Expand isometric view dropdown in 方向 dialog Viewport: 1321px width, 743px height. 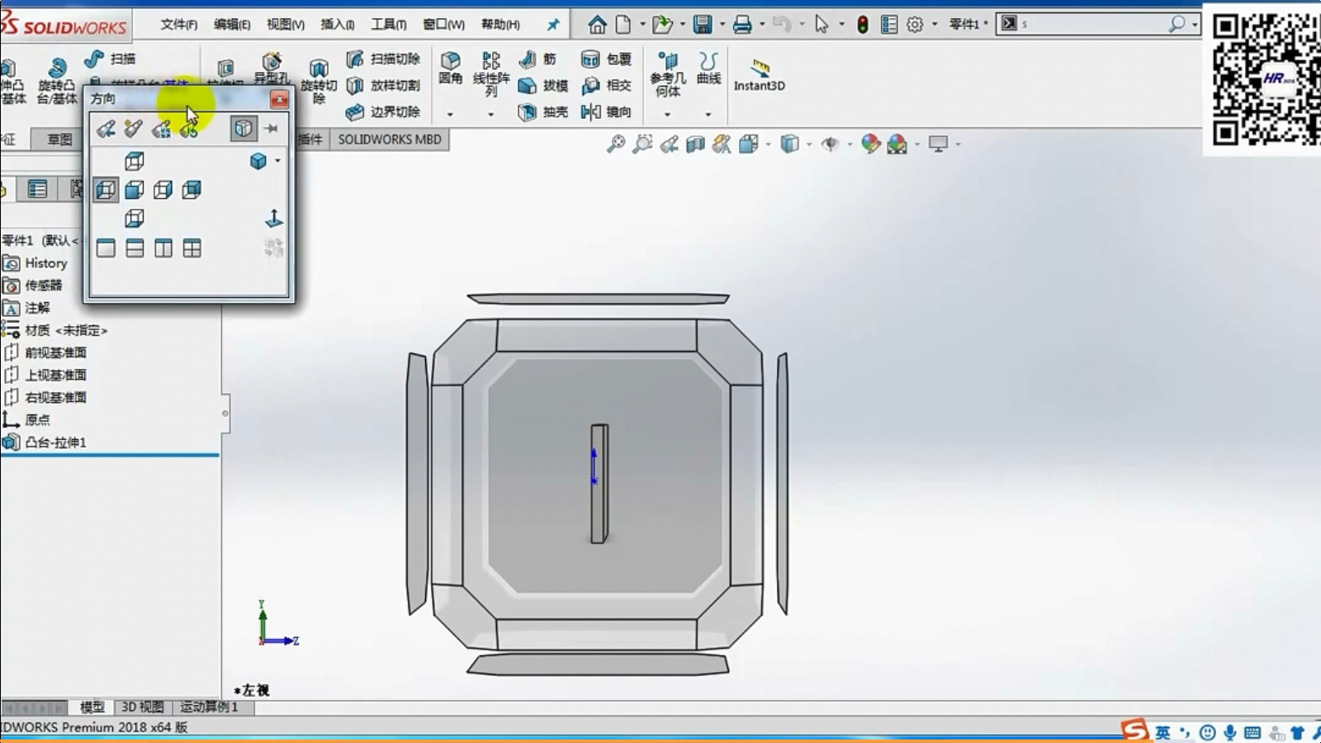click(278, 161)
